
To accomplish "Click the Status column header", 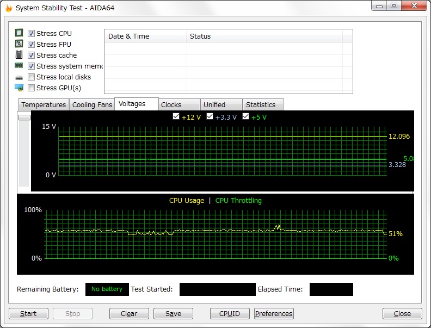I will pos(264,36).
